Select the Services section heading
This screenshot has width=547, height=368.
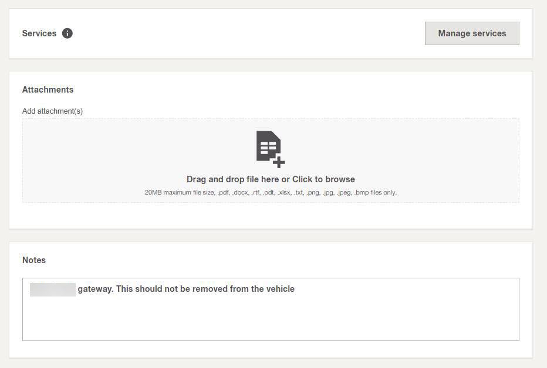39,33
